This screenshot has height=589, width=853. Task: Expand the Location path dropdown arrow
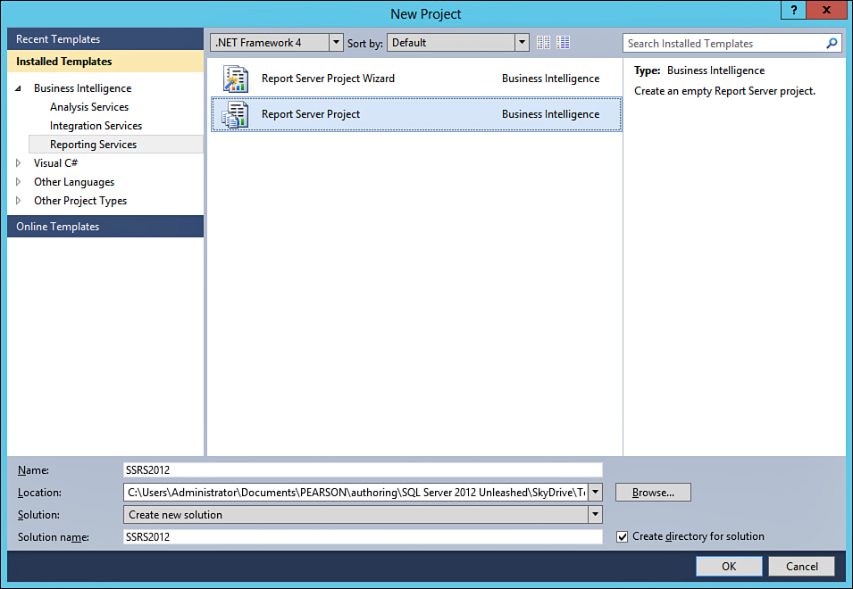point(596,492)
